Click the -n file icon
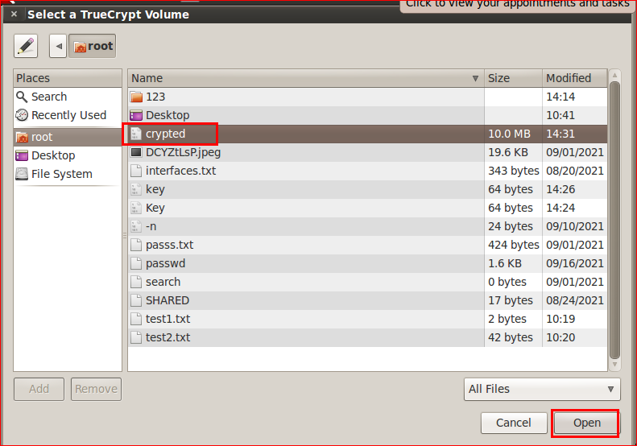Screen dimensions: 637x446 [x=135, y=226]
